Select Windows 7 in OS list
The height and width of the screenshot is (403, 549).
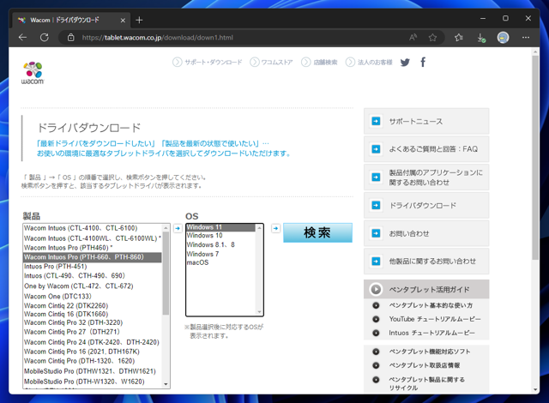(220, 254)
